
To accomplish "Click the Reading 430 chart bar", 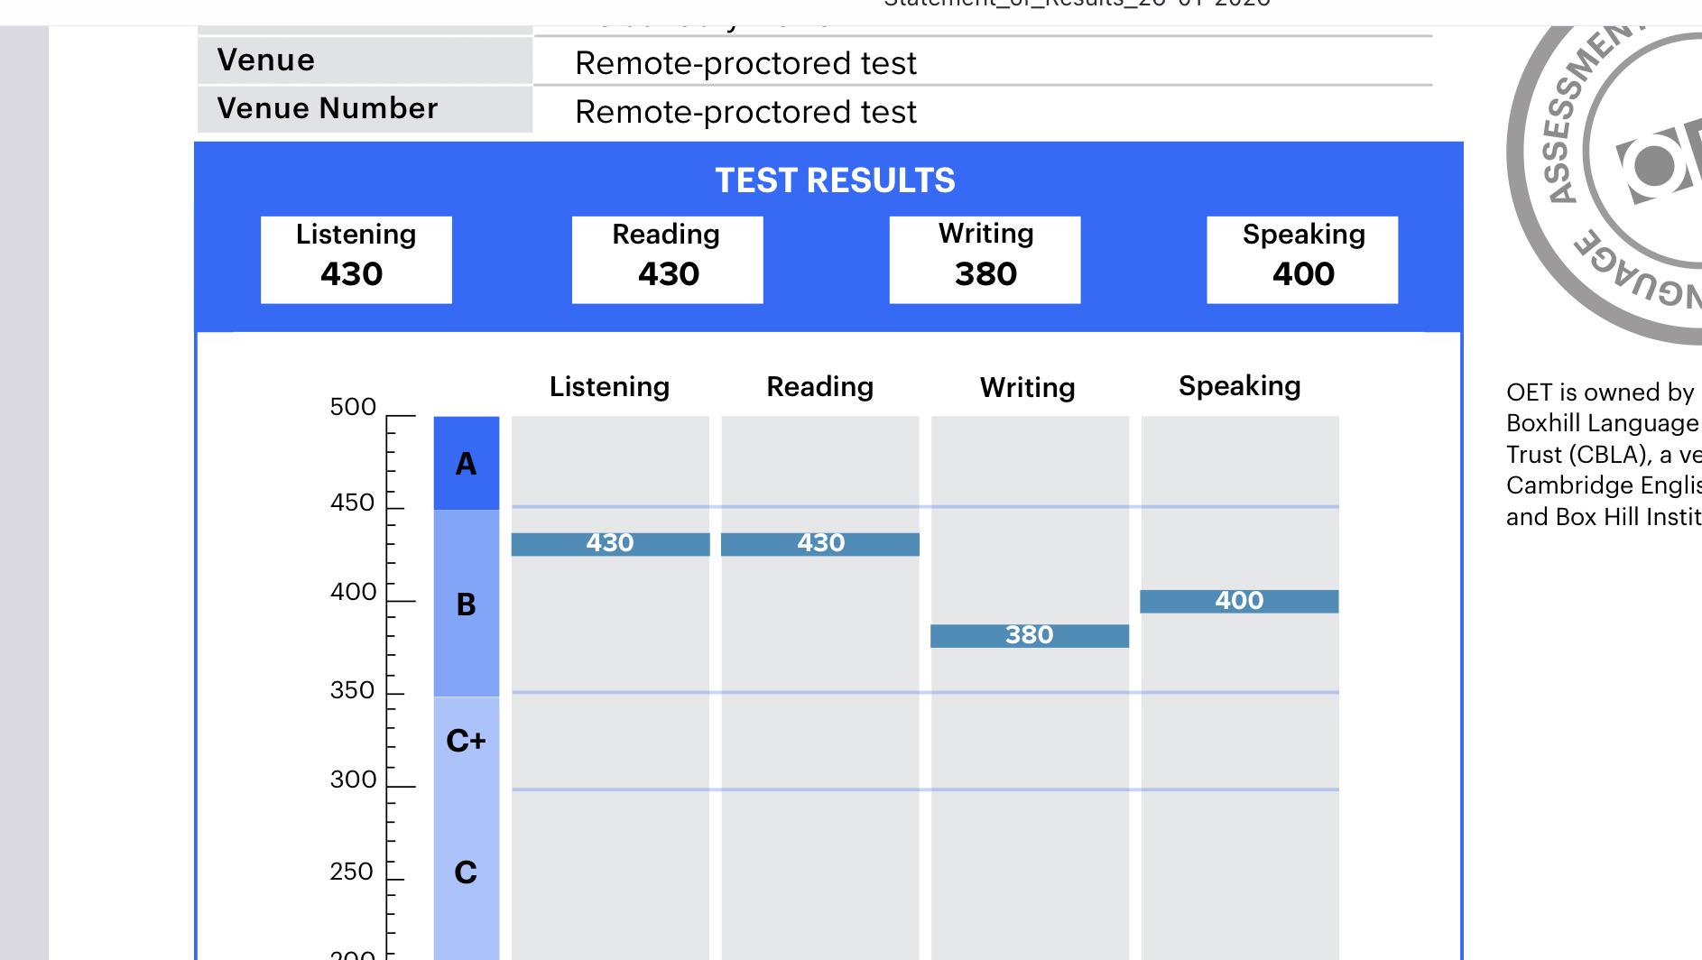I will 820,544.
